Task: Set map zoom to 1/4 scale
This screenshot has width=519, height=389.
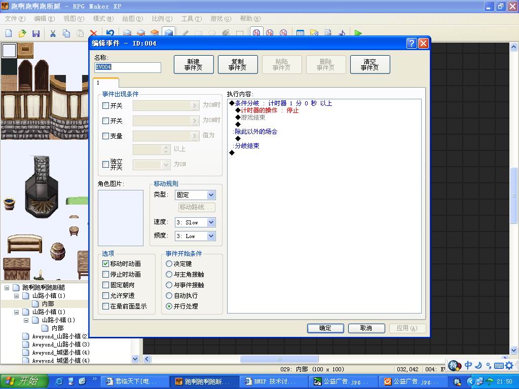Action: point(283,33)
